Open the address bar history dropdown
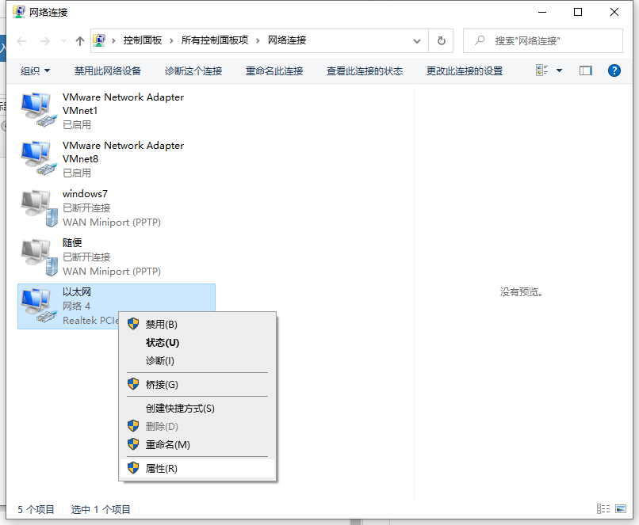This screenshot has width=639, height=525. tap(417, 40)
